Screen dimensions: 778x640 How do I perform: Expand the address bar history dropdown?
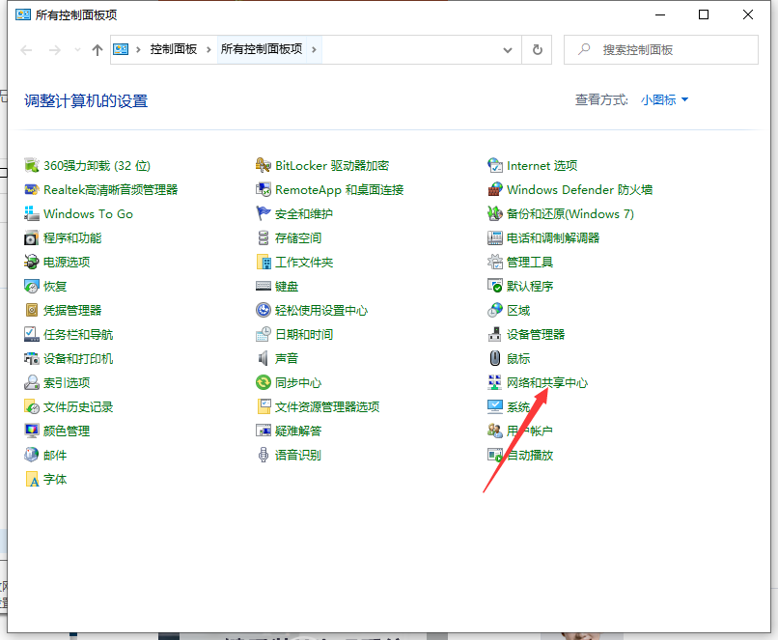point(510,49)
